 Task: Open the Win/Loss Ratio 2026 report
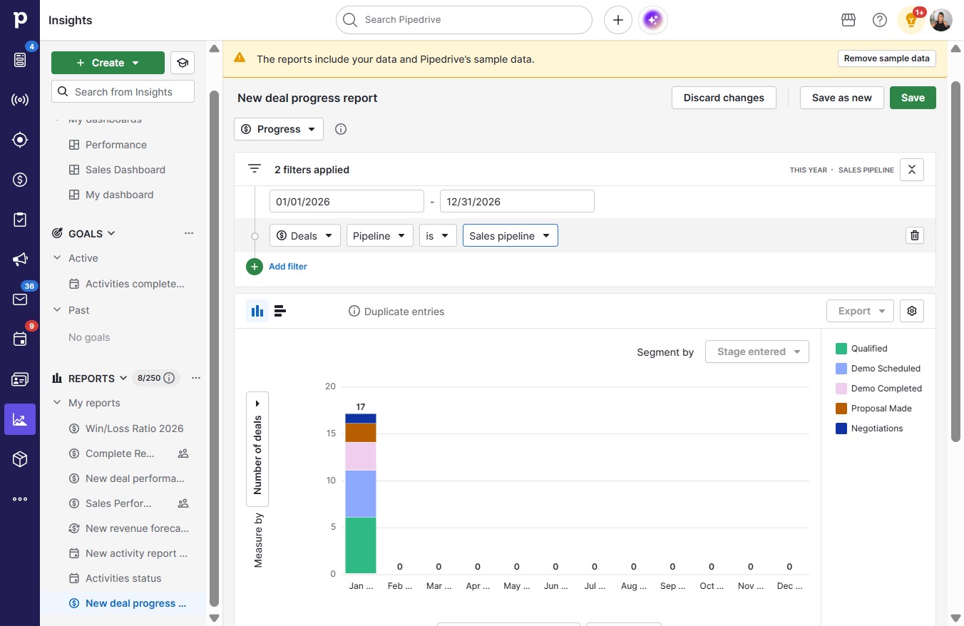coord(135,429)
